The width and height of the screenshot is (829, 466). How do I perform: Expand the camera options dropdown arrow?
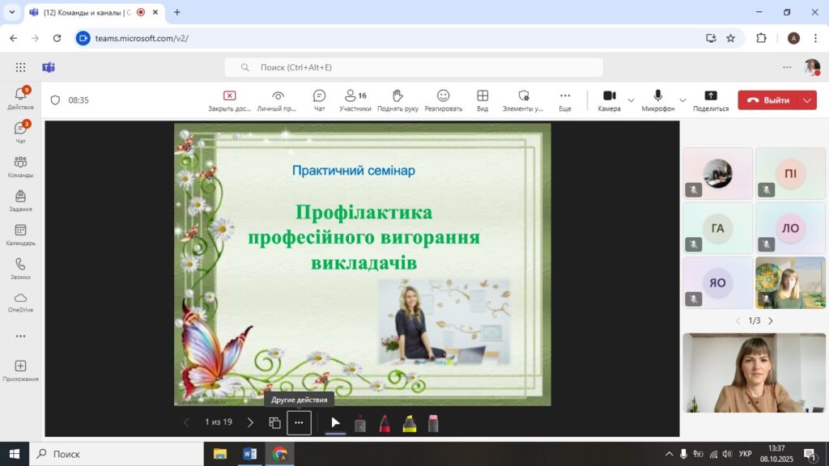click(631, 100)
